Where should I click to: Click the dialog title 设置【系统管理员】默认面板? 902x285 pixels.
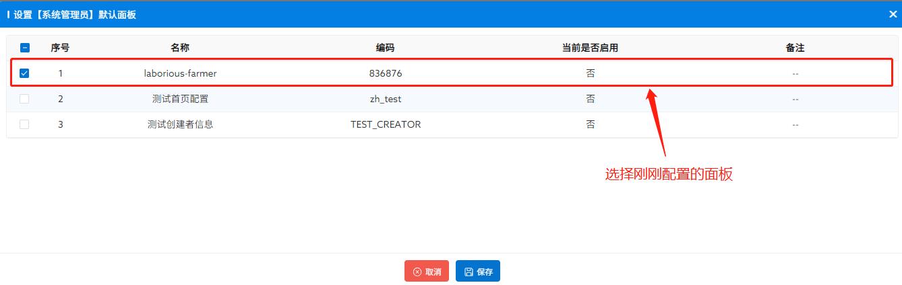coord(75,14)
